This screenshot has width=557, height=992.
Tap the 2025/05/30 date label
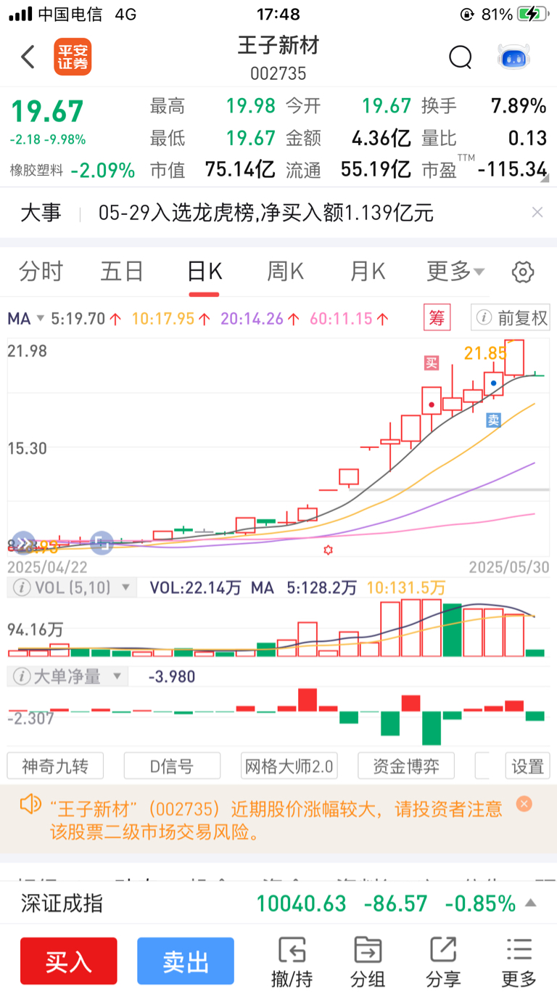[508, 566]
